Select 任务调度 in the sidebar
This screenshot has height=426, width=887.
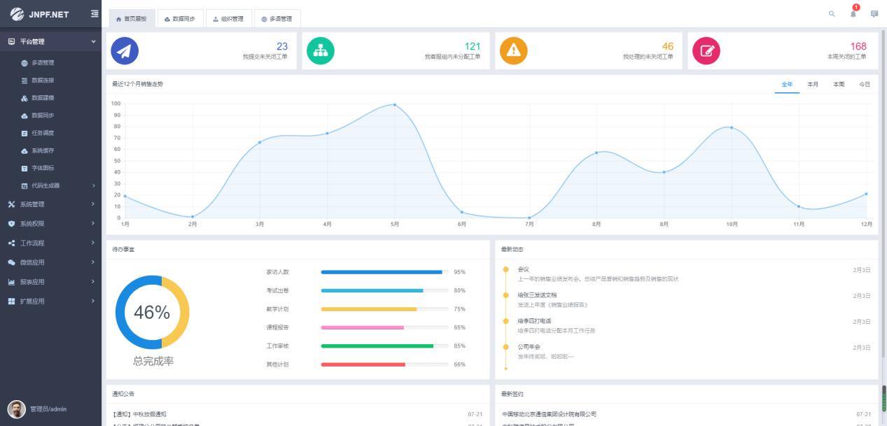pyautogui.click(x=42, y=132)
